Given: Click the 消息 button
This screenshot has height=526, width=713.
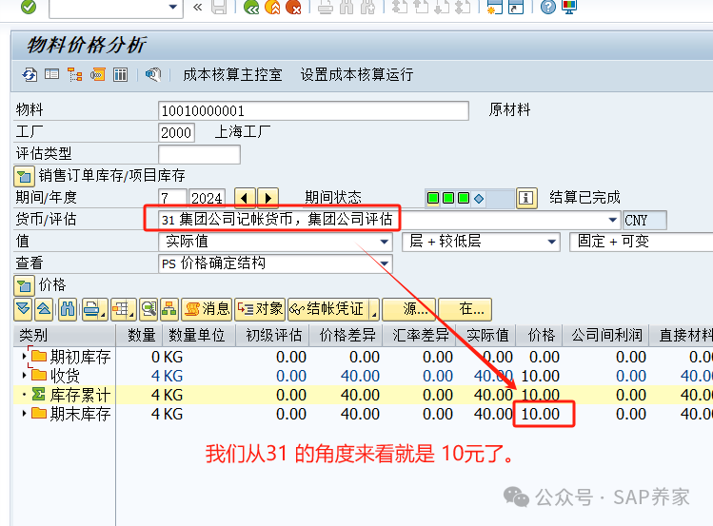Looking at the screenshot, I should [207, 309].
